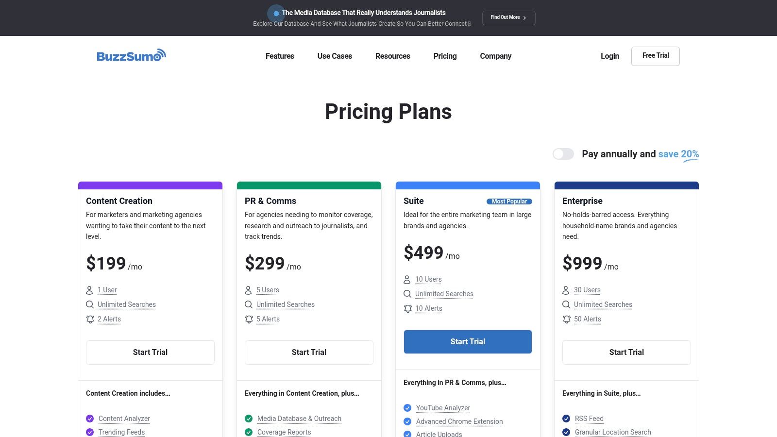Click the Most Popular badge on Suite
Image resolution: width=777 pixels, height=437 pixels.
508,201
